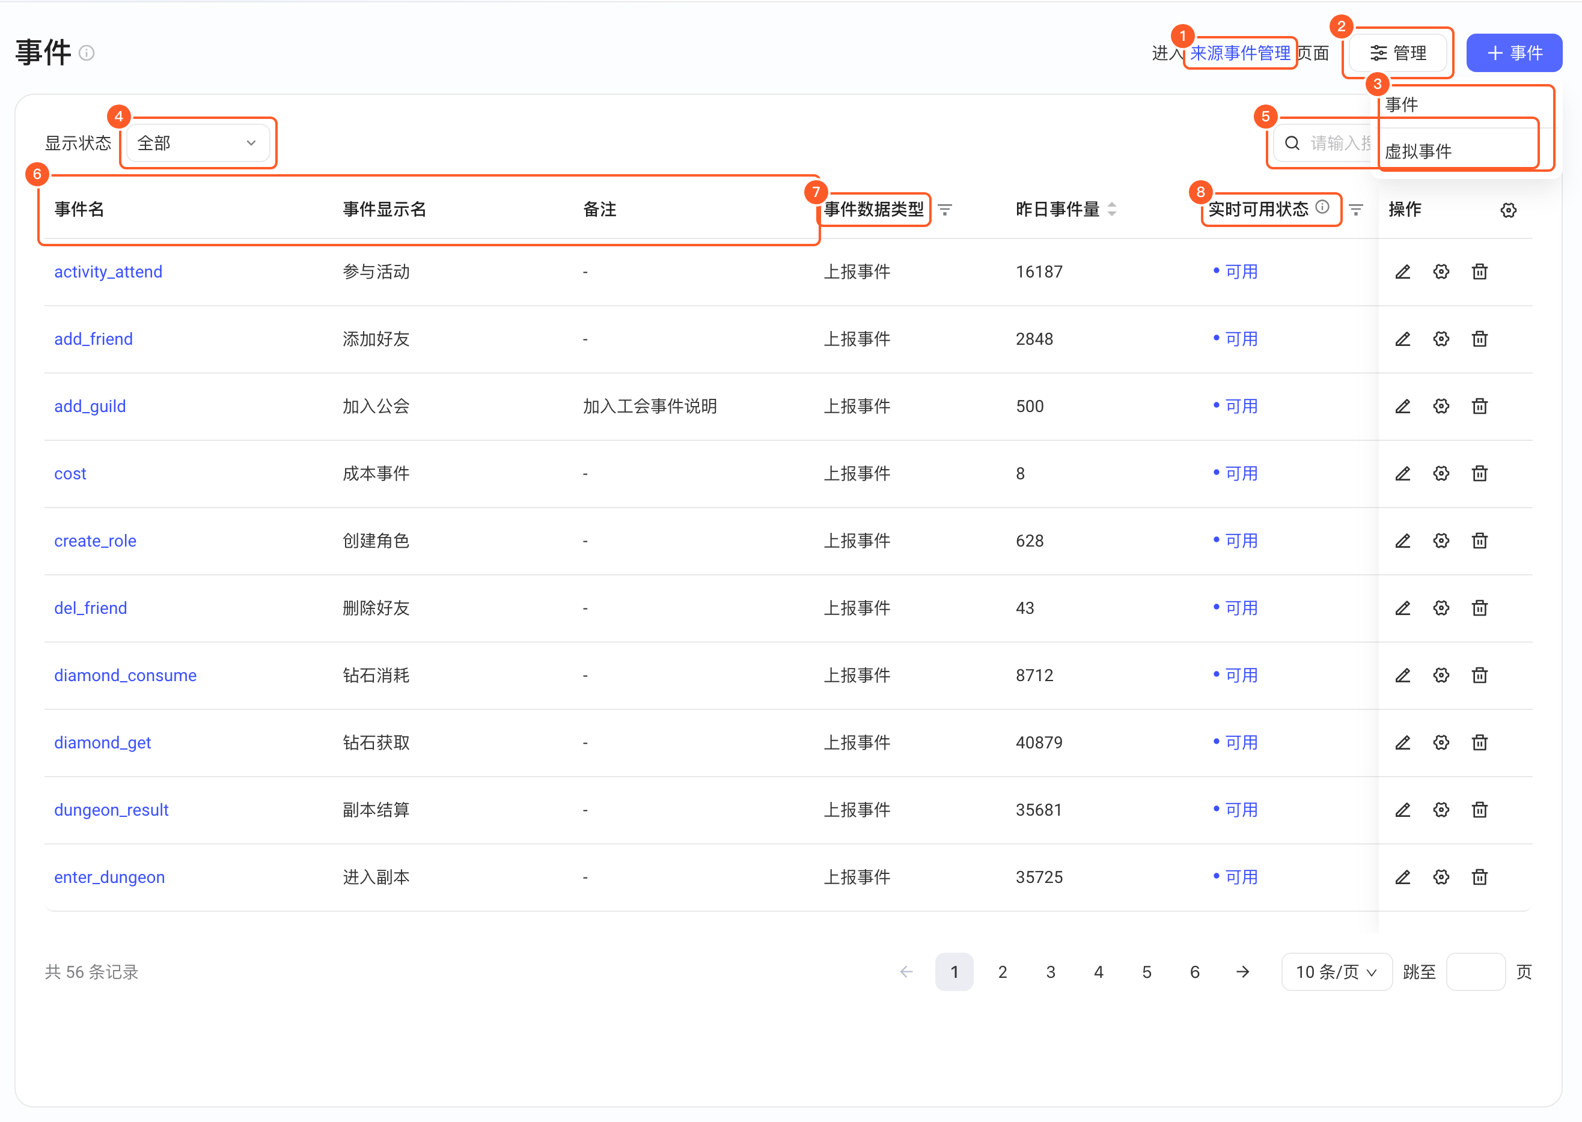Sort by 昨日事件量 column arrows

pyautogui.click(x=1112, y=208)
